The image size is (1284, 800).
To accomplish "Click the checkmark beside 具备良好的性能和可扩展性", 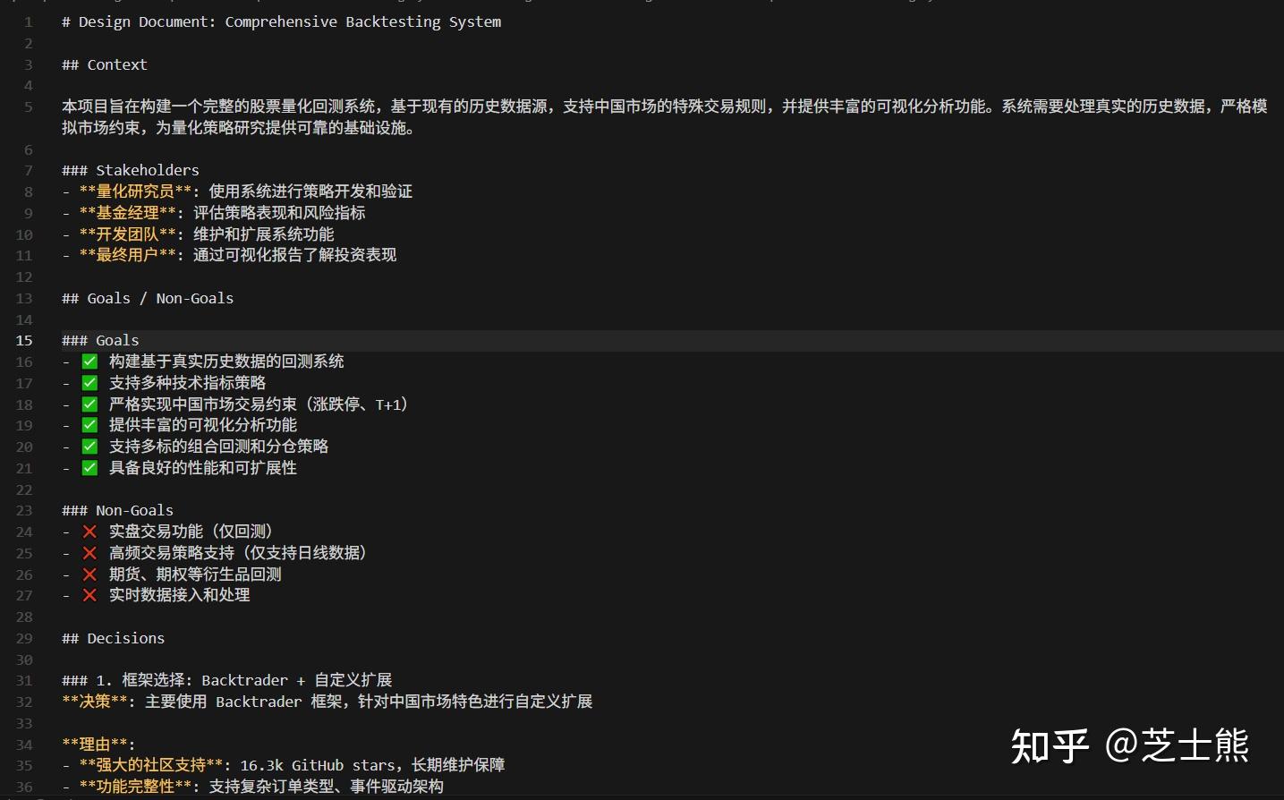I will (x=89, y=467).
